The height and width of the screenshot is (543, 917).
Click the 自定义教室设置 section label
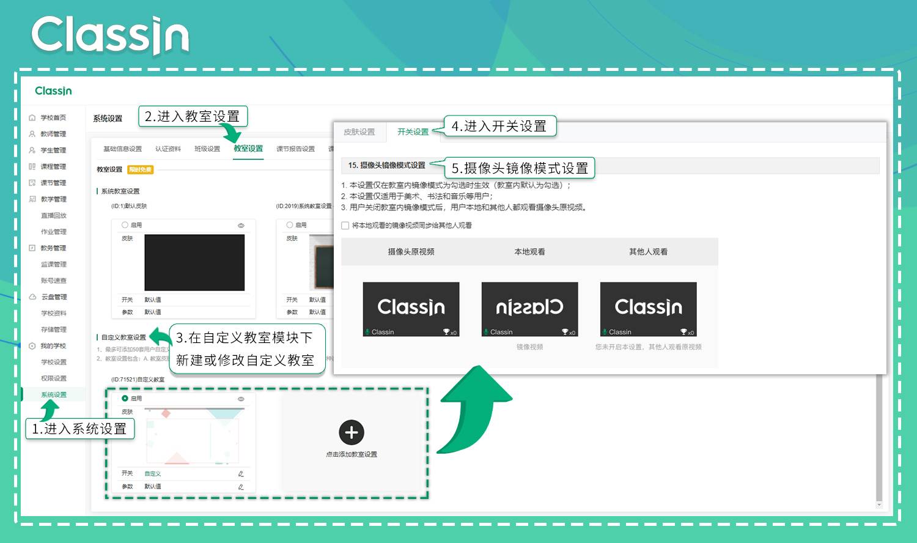pyautogui.click(x=123, y=338)
